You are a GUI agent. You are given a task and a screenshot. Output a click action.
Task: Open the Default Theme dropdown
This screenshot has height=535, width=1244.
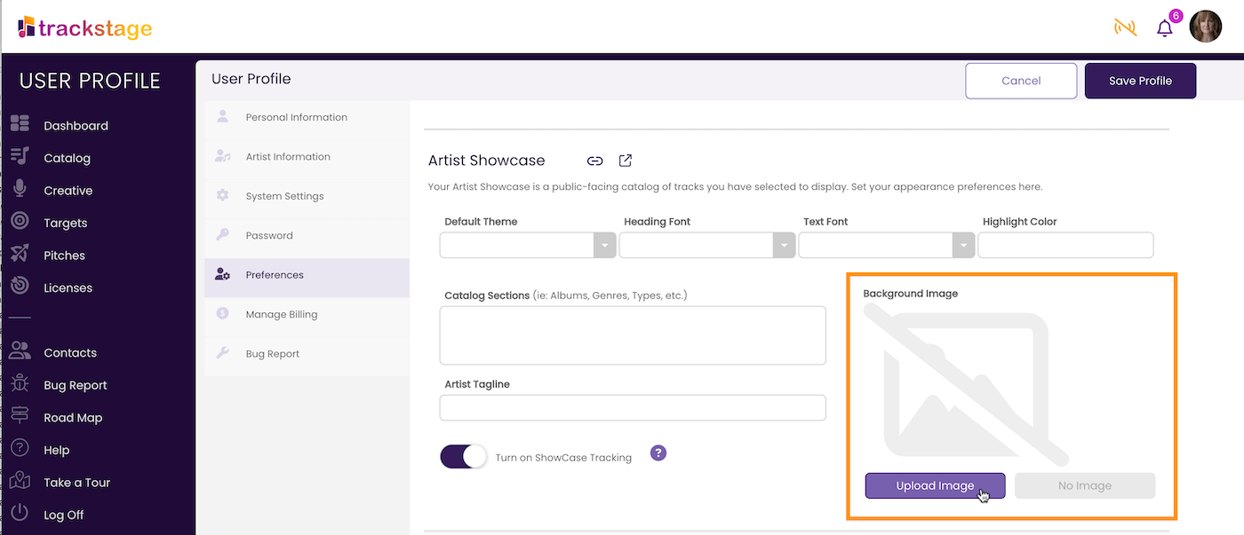coord(528,245)
